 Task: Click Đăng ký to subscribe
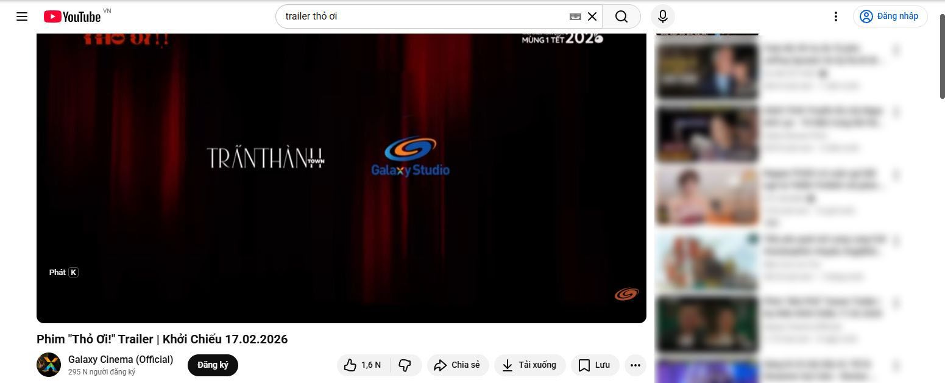[x=212, y=365]
